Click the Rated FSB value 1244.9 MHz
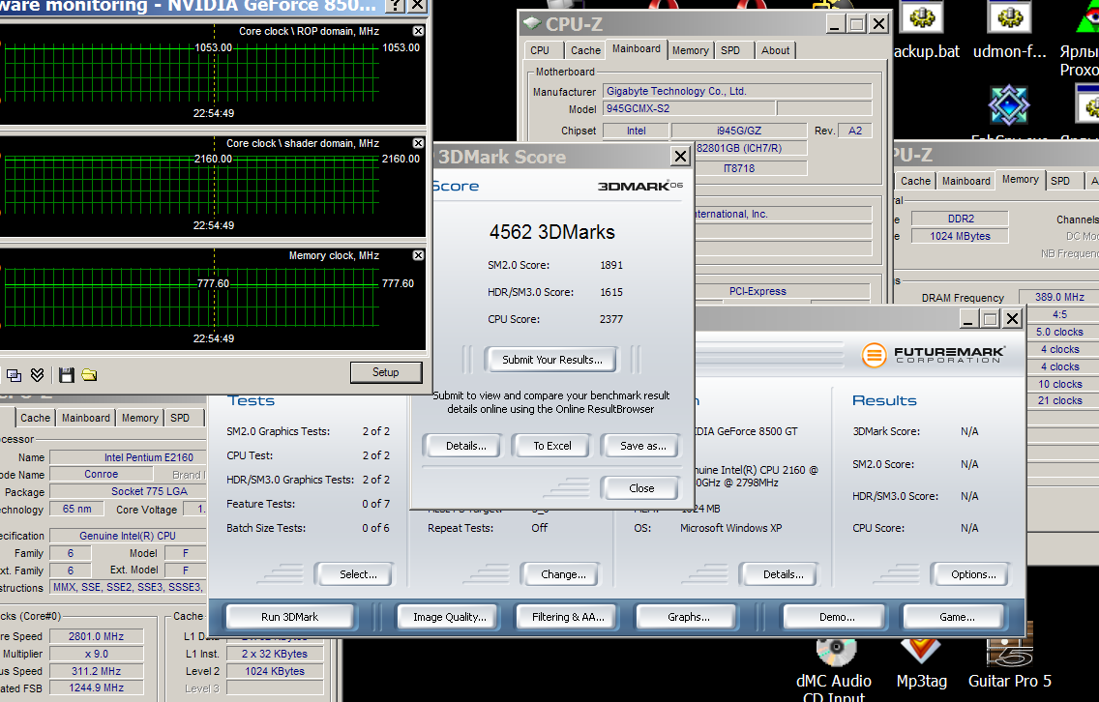The height and width of the screenshot is (702, 1099). pyautogui.click(x=96, y=688)
